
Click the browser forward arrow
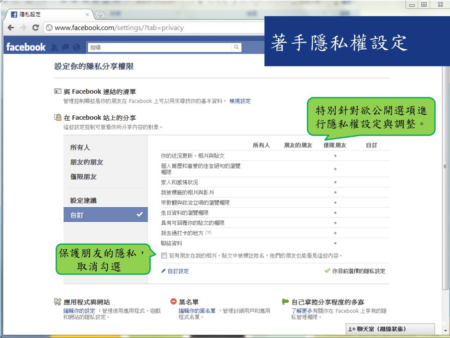coord(23,28)
